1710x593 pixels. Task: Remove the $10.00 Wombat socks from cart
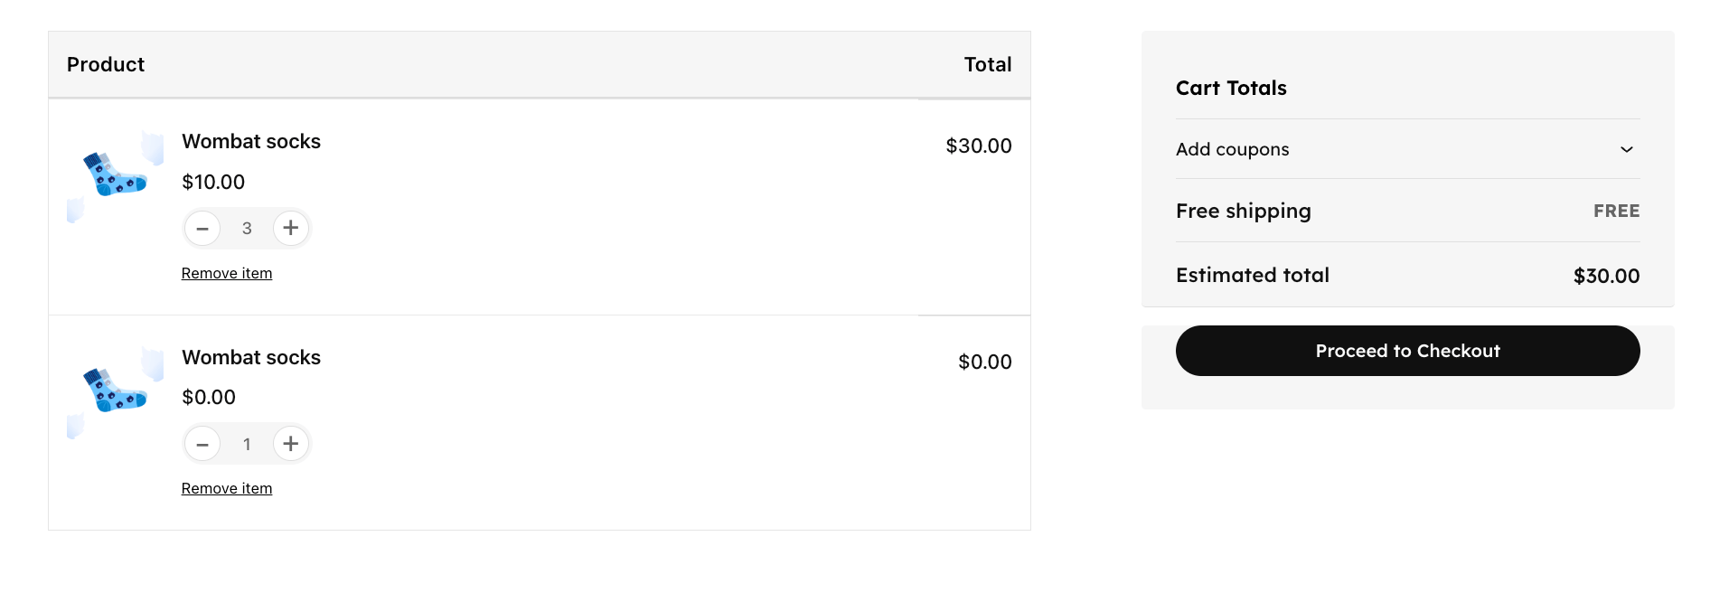[226, 272]
